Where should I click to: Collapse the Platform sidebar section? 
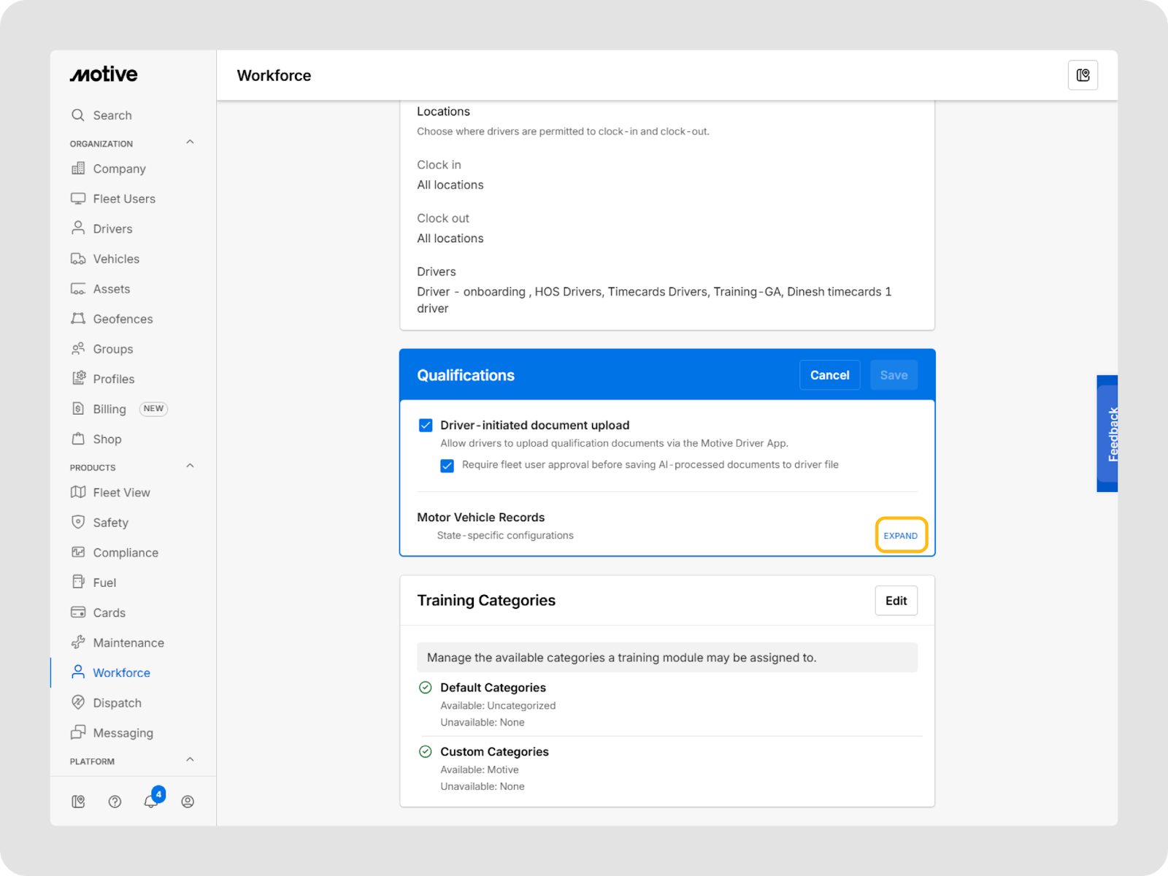pos(190,760)
